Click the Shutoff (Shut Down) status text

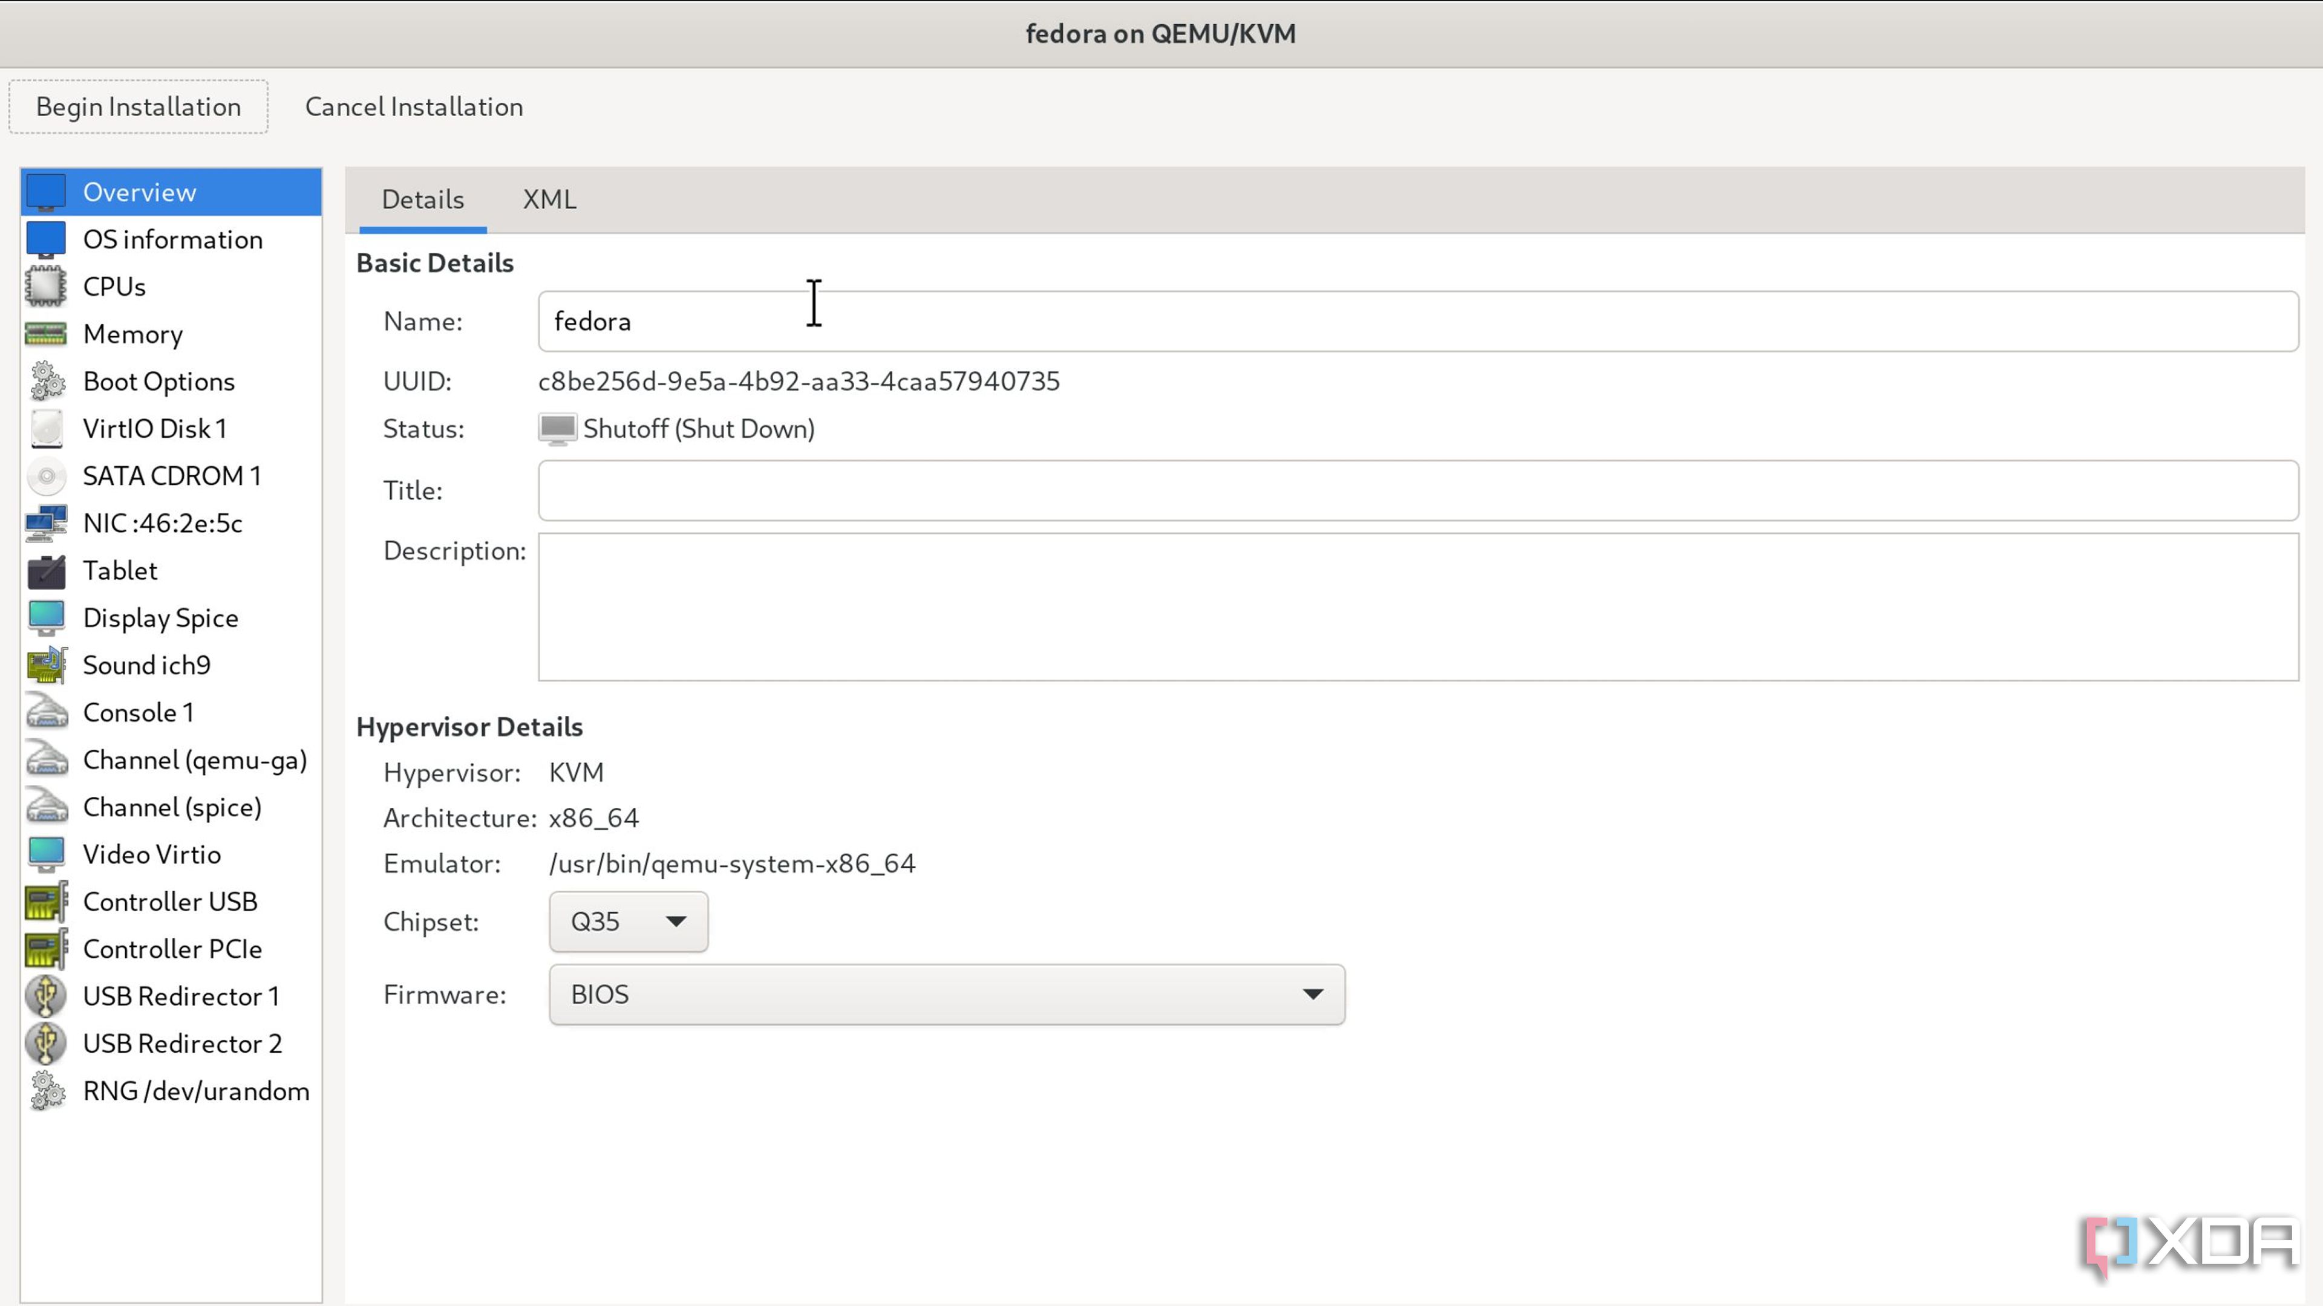699,429
